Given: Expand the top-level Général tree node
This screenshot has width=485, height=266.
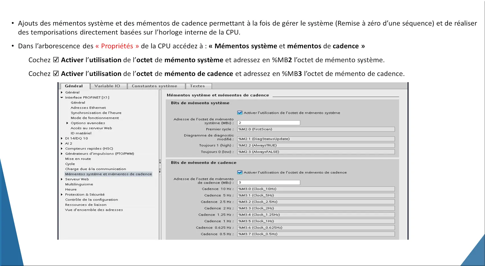Looking at the screenshot, I should 62,92.
